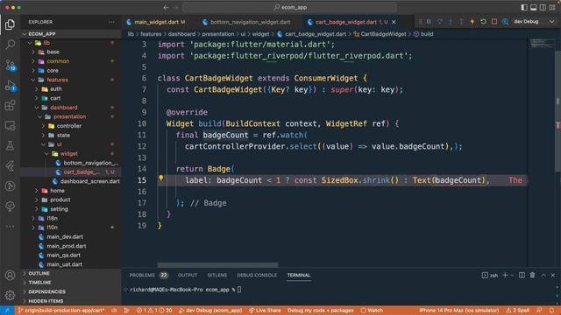
Task: Open notifications bell in status bar
Action: pos(551,311)
